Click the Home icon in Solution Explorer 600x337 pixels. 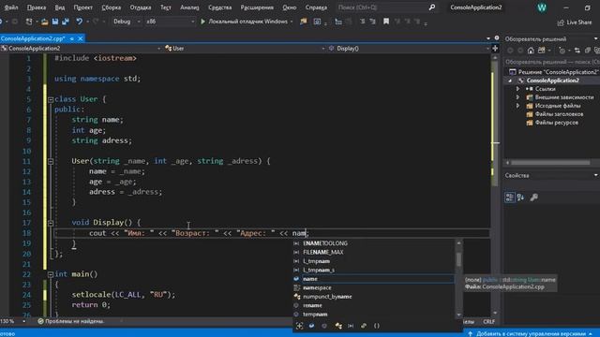531,51
